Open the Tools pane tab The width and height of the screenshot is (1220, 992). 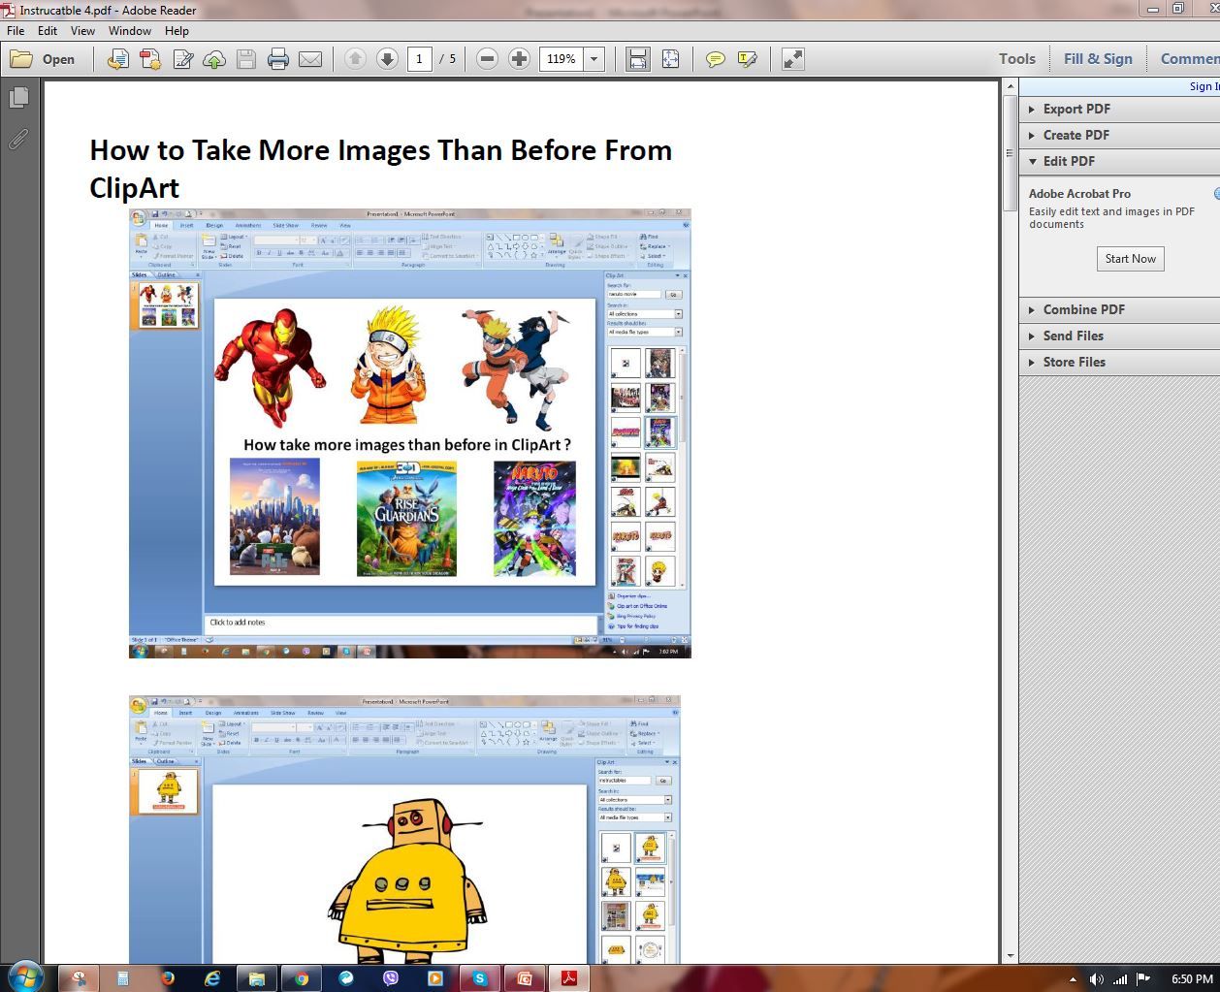1017,59
